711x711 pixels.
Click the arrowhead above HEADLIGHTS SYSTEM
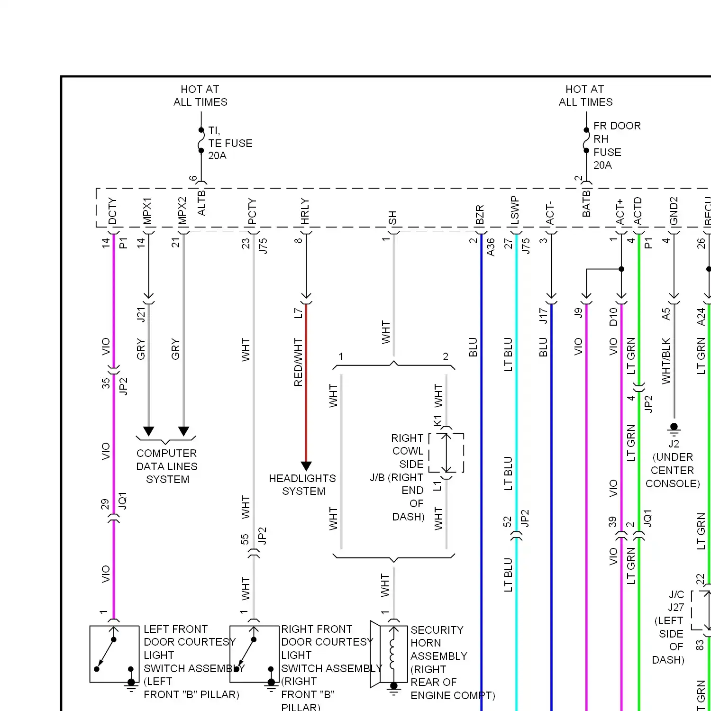pyautogui.click(x=306, y=466)
